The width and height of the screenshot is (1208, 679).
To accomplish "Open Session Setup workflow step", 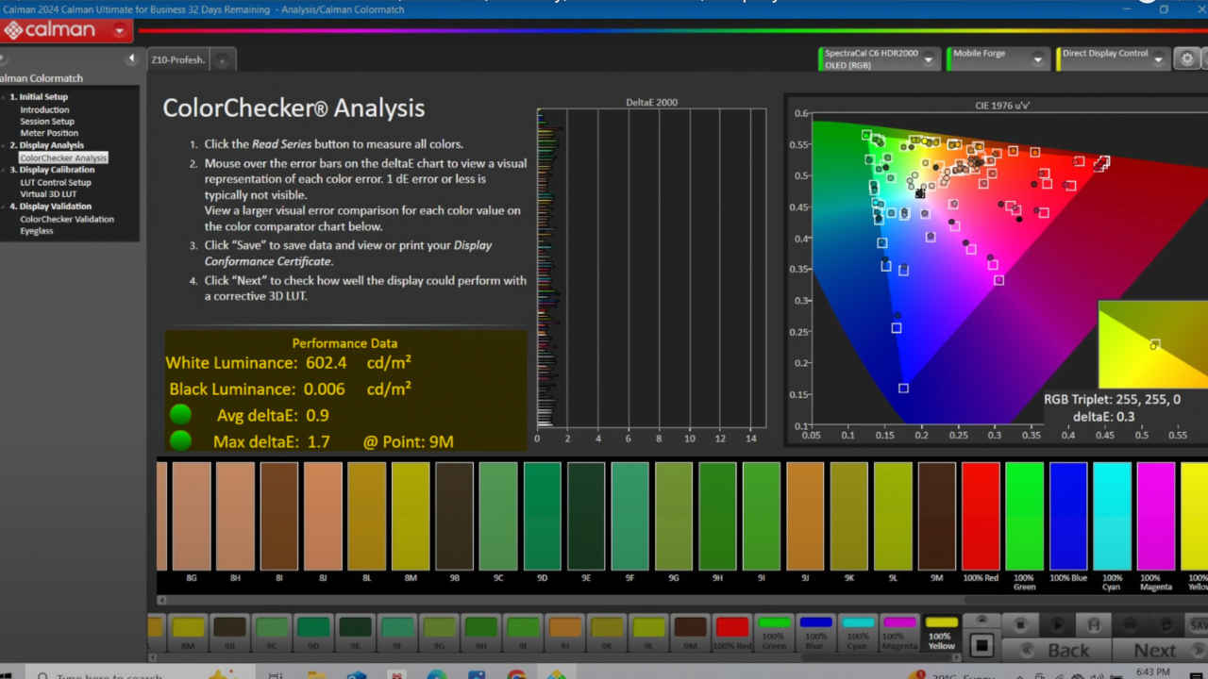I will click(47, 122).
